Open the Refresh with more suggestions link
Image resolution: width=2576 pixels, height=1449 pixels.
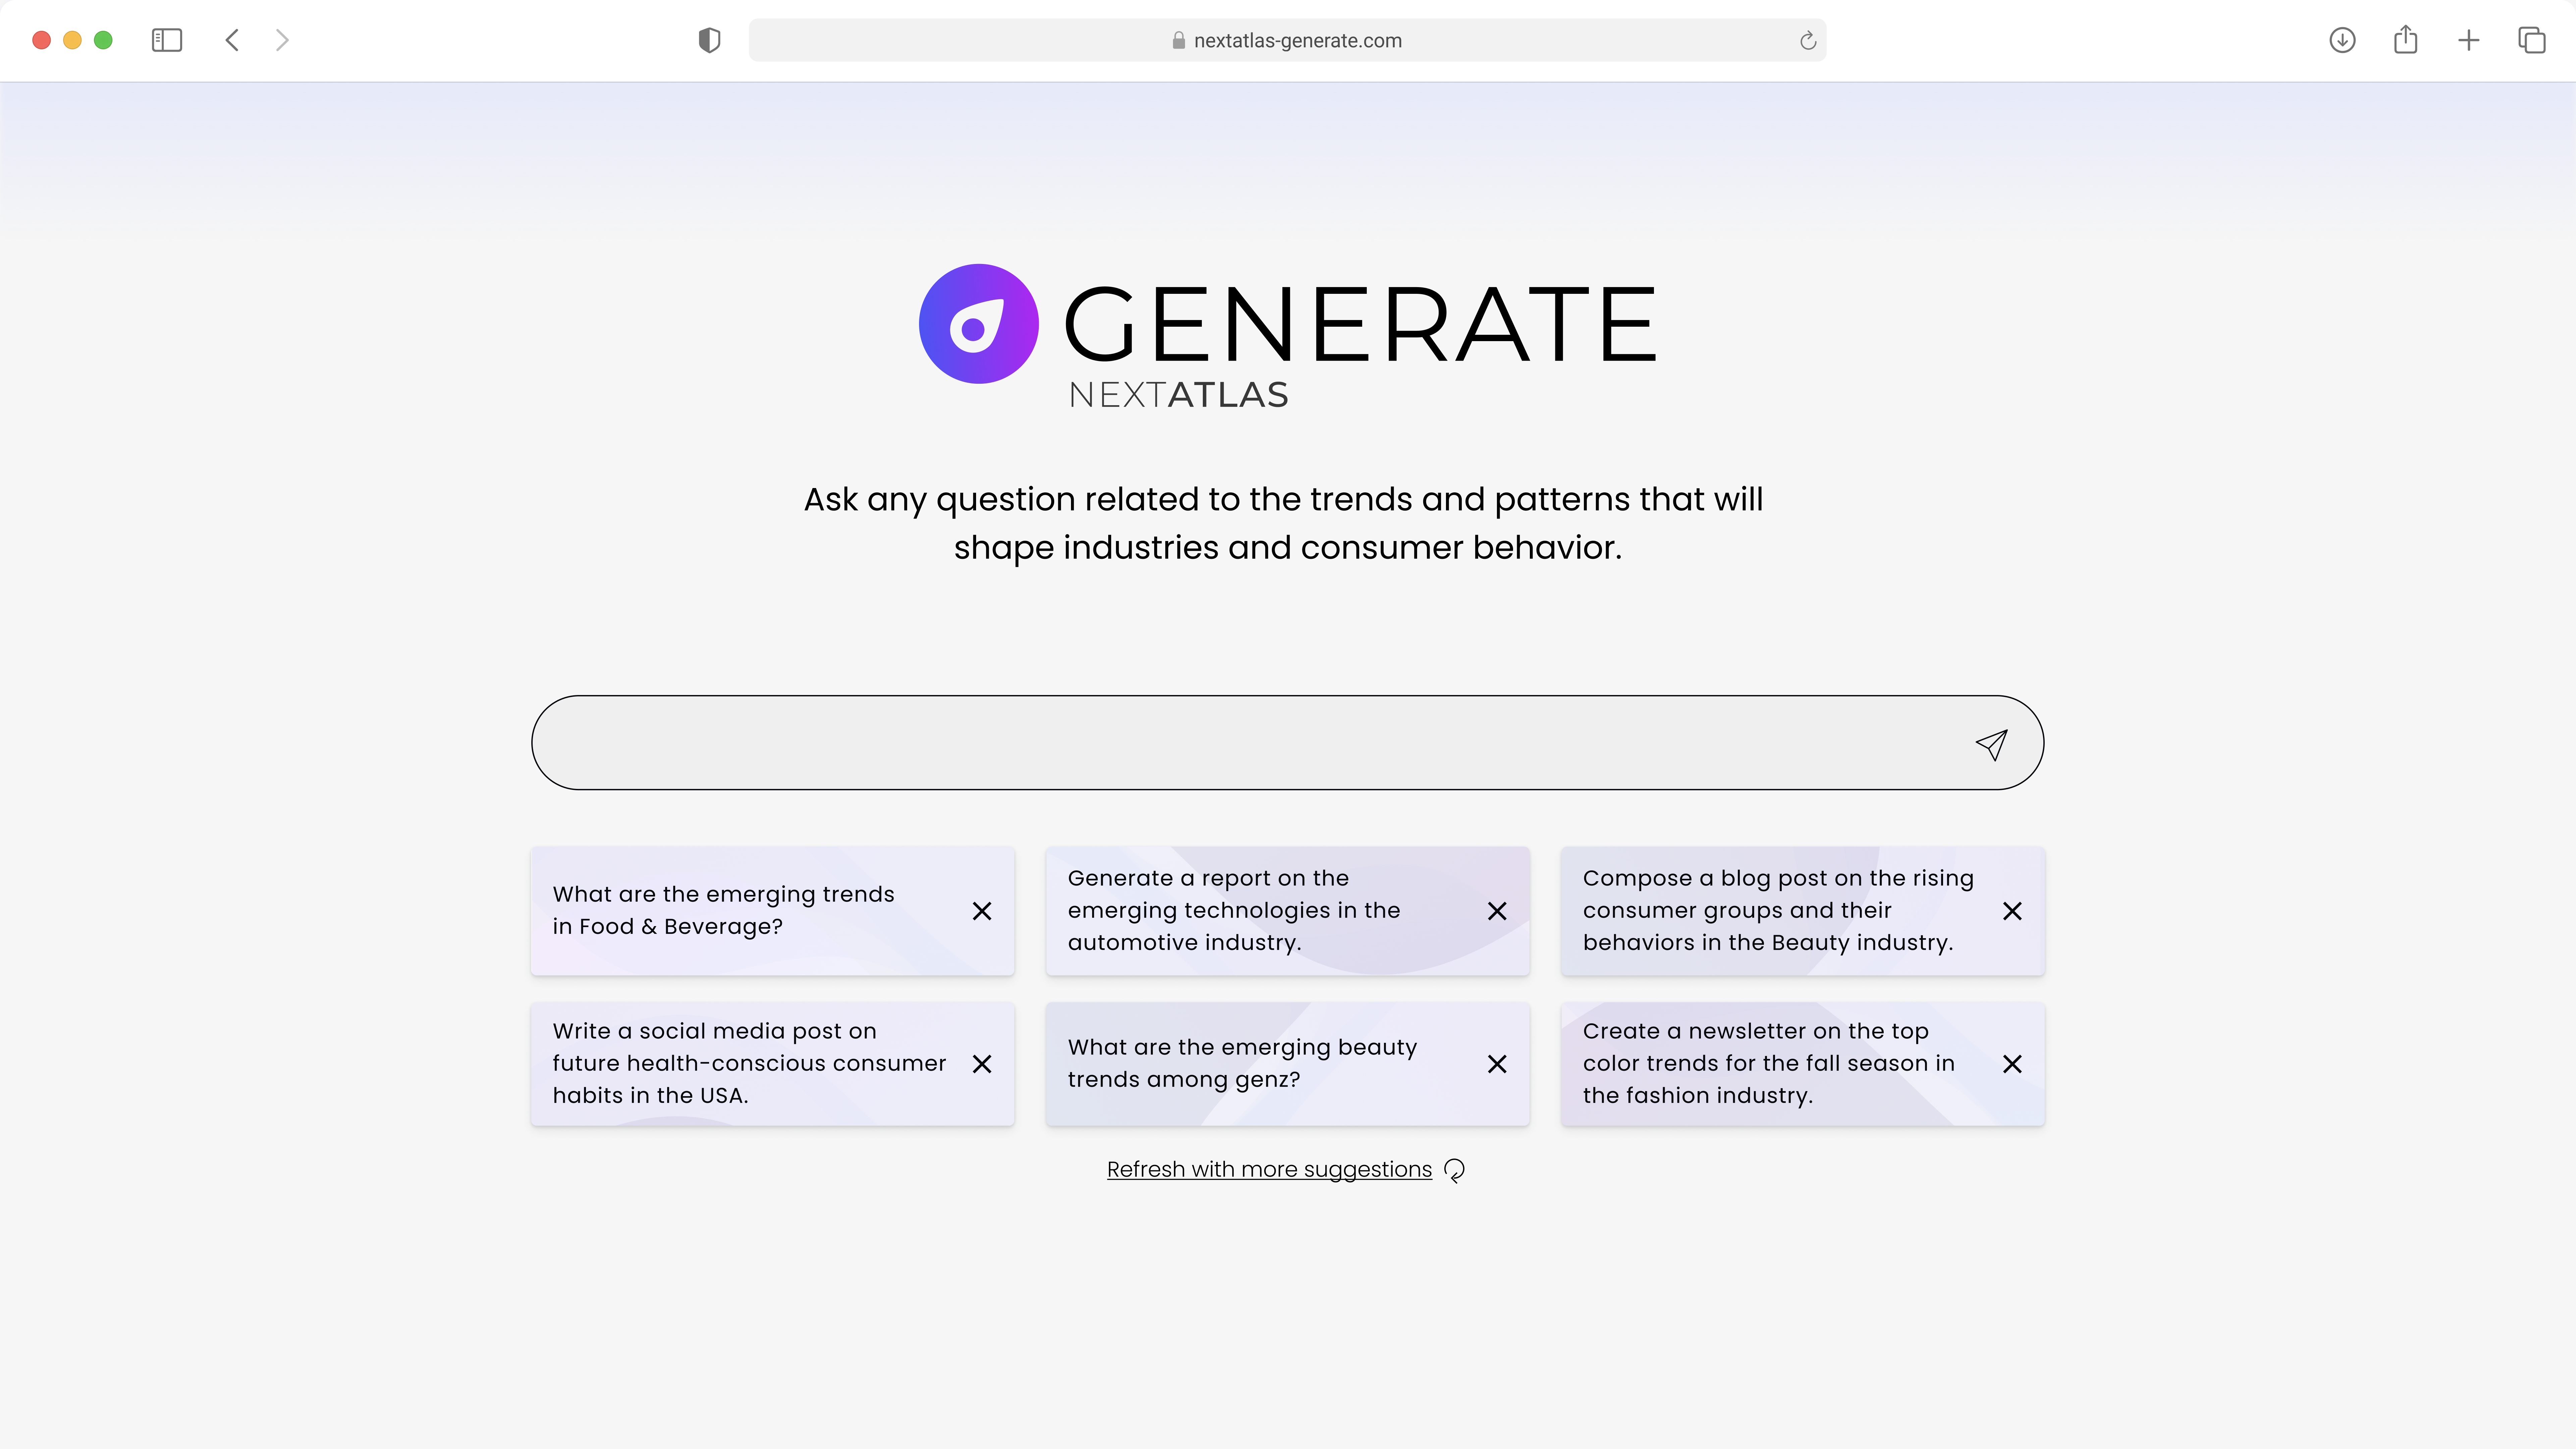click(x=1269, y=1169)
